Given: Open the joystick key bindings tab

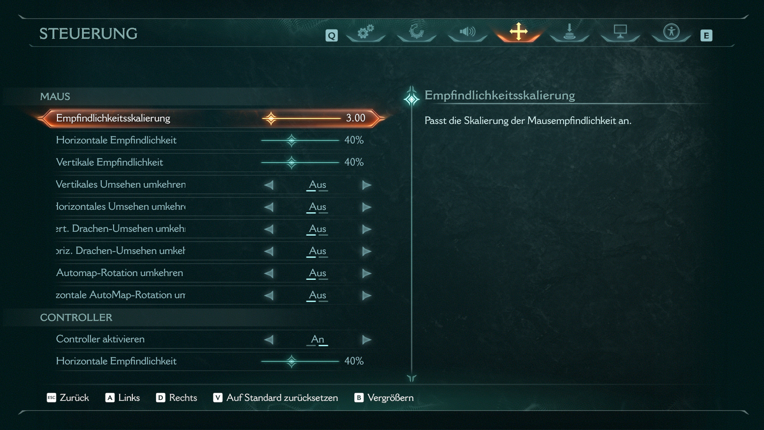Looking at the screenshot, I should [x=569, y=32].
